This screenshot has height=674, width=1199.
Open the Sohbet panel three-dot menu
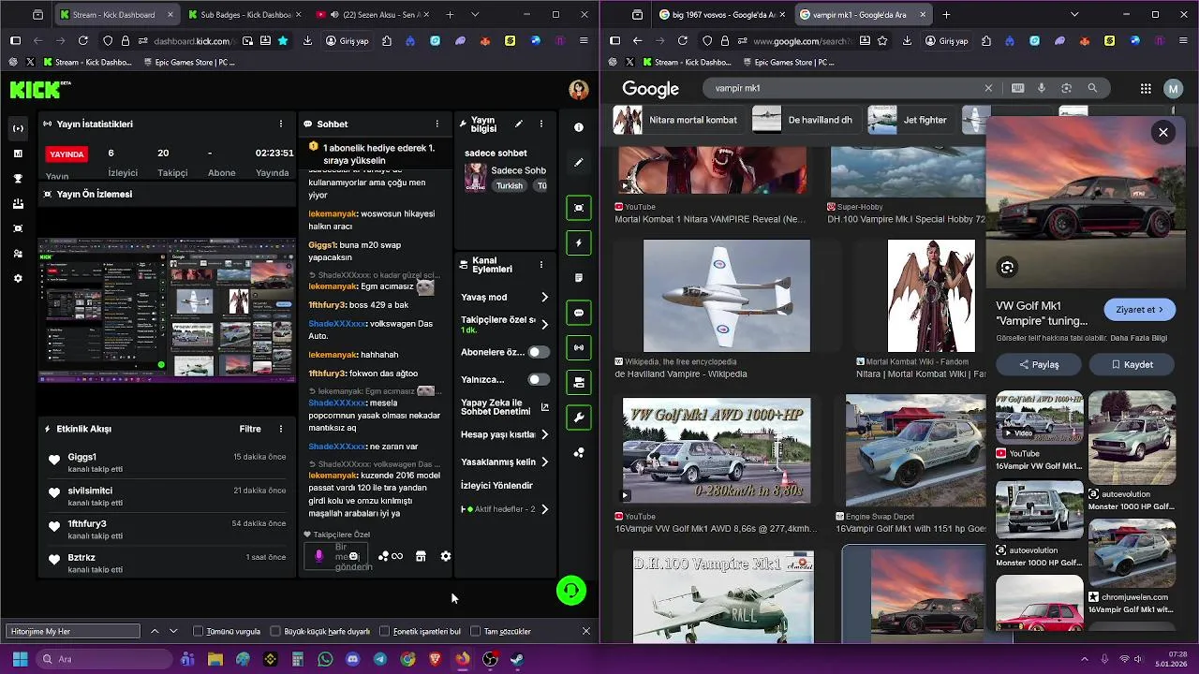click(437, 124)
